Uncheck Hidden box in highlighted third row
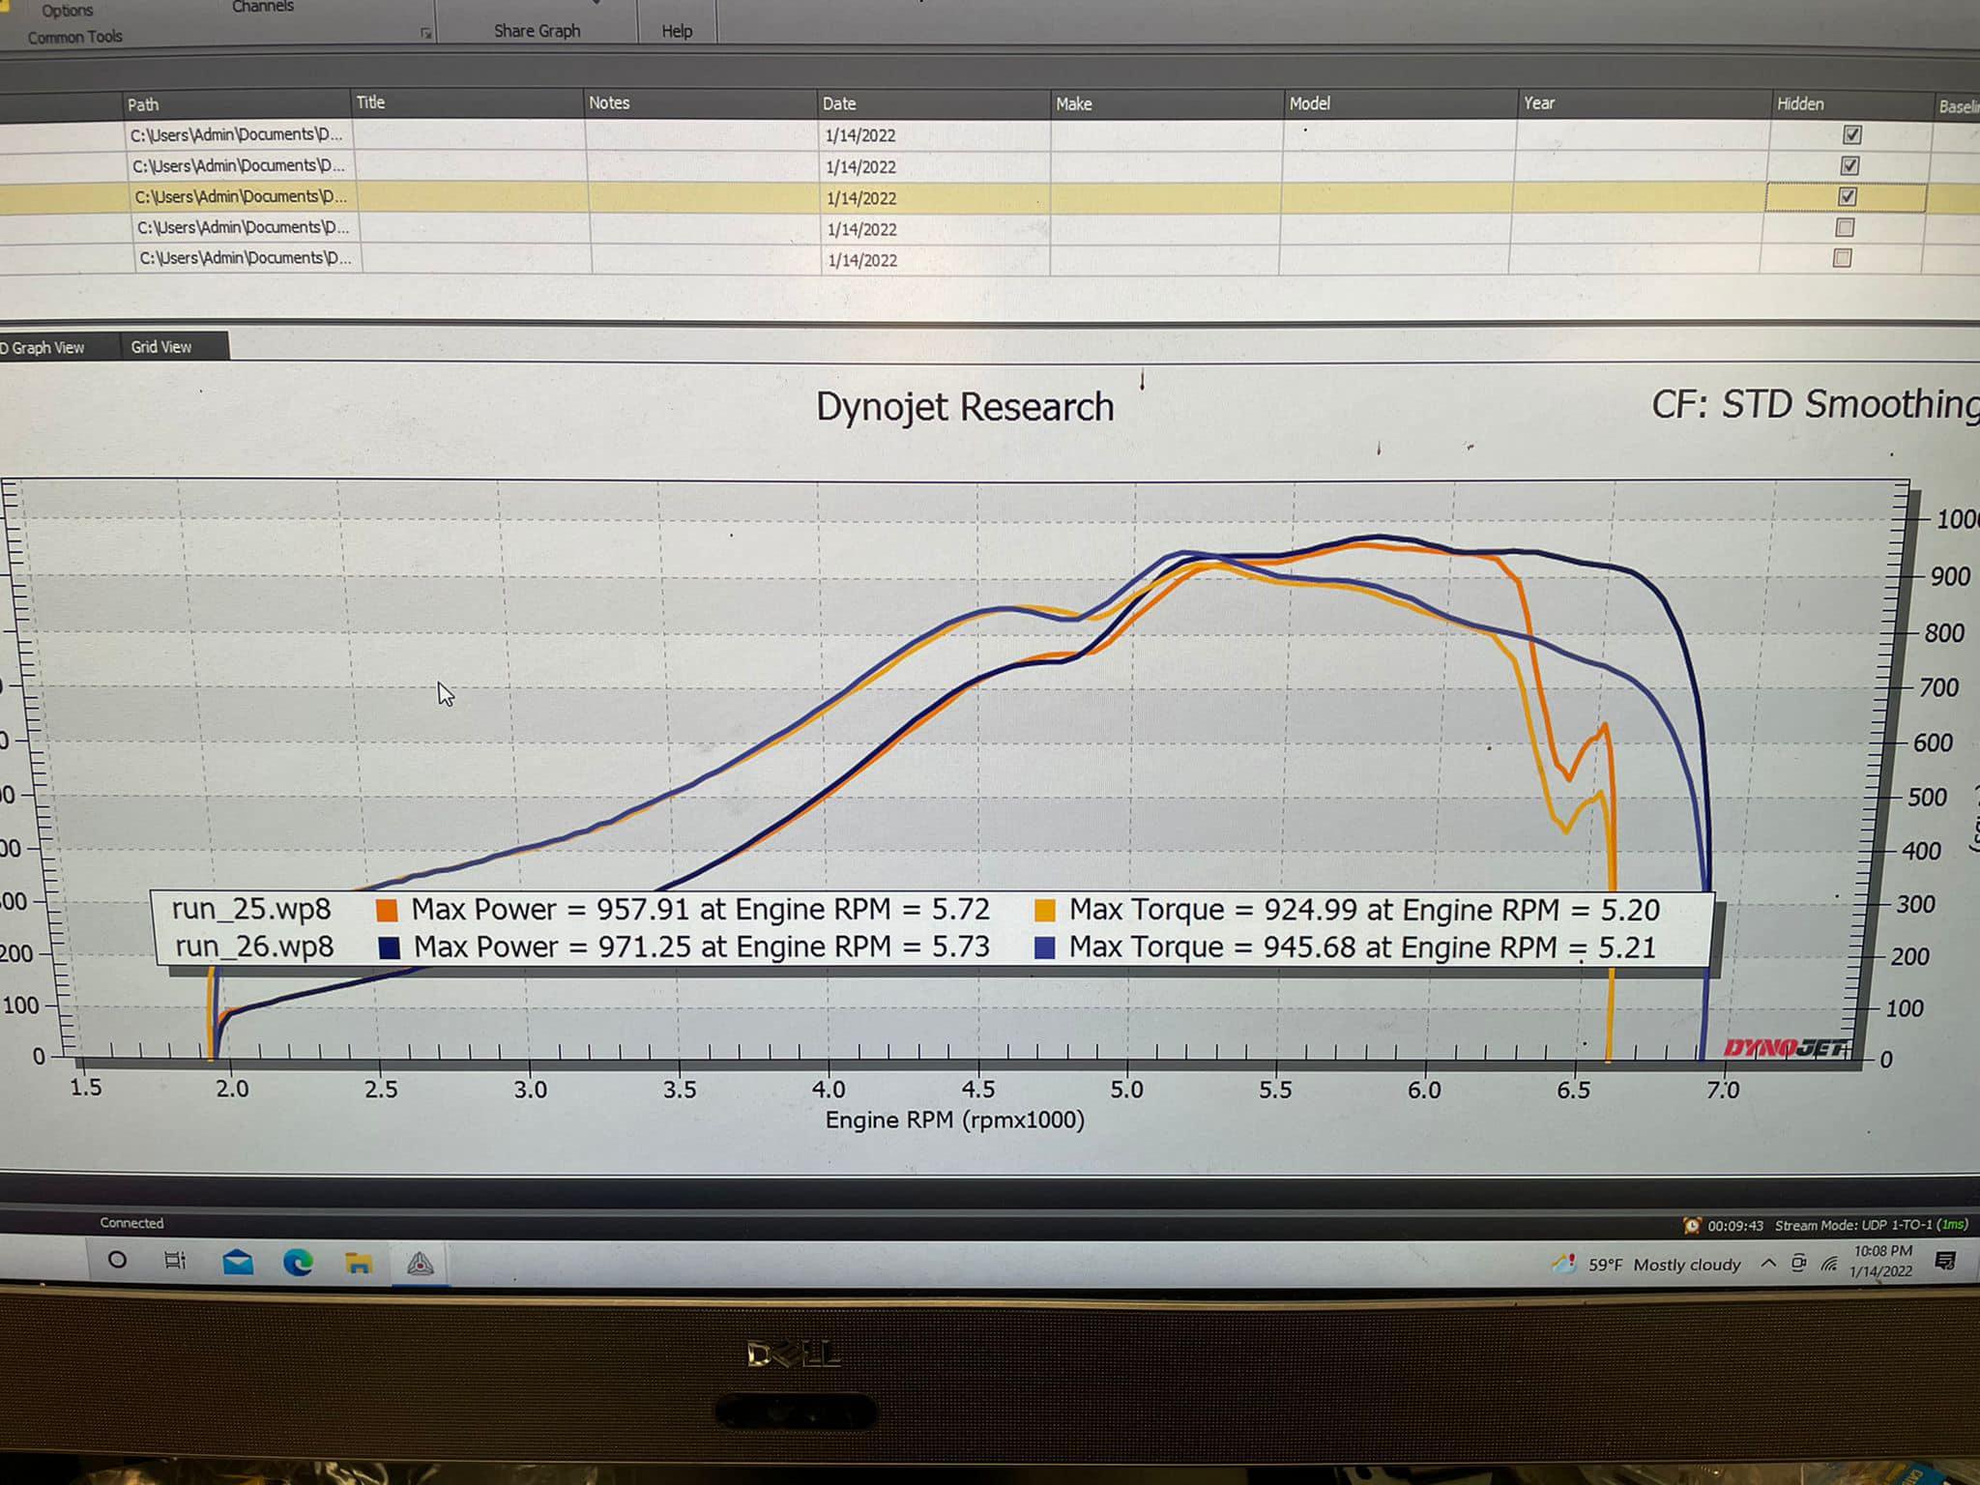Screen dimensions: 1980x1485 pos(1848,196)
